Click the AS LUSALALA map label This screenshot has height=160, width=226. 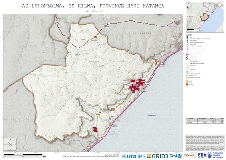point(16,120)
